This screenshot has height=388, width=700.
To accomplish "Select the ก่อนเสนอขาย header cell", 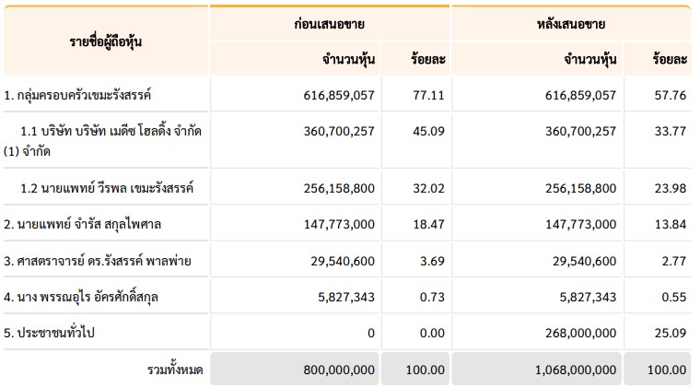I will coord(330,24).
